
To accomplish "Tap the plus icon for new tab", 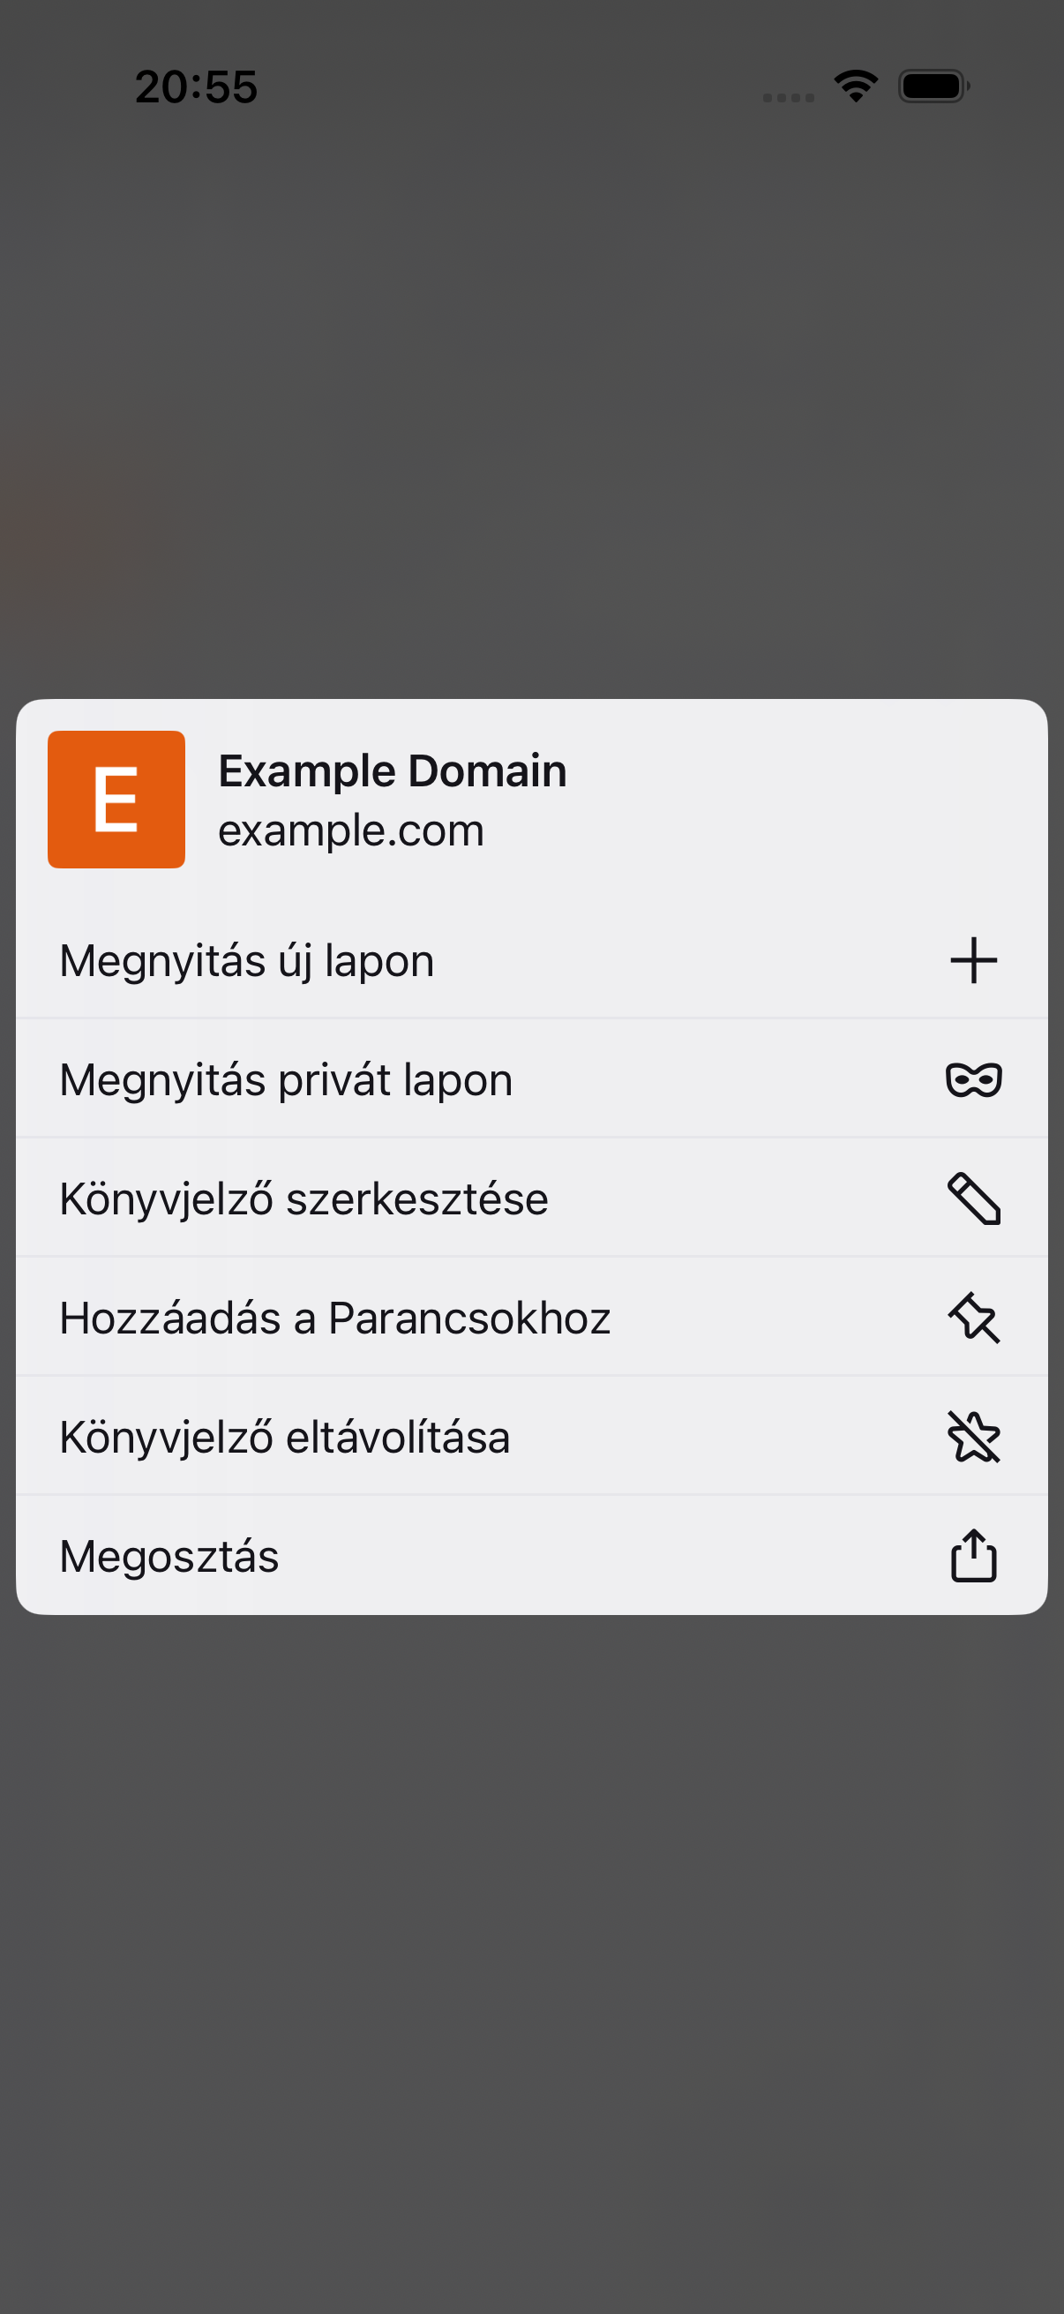I will pos(973,960).
